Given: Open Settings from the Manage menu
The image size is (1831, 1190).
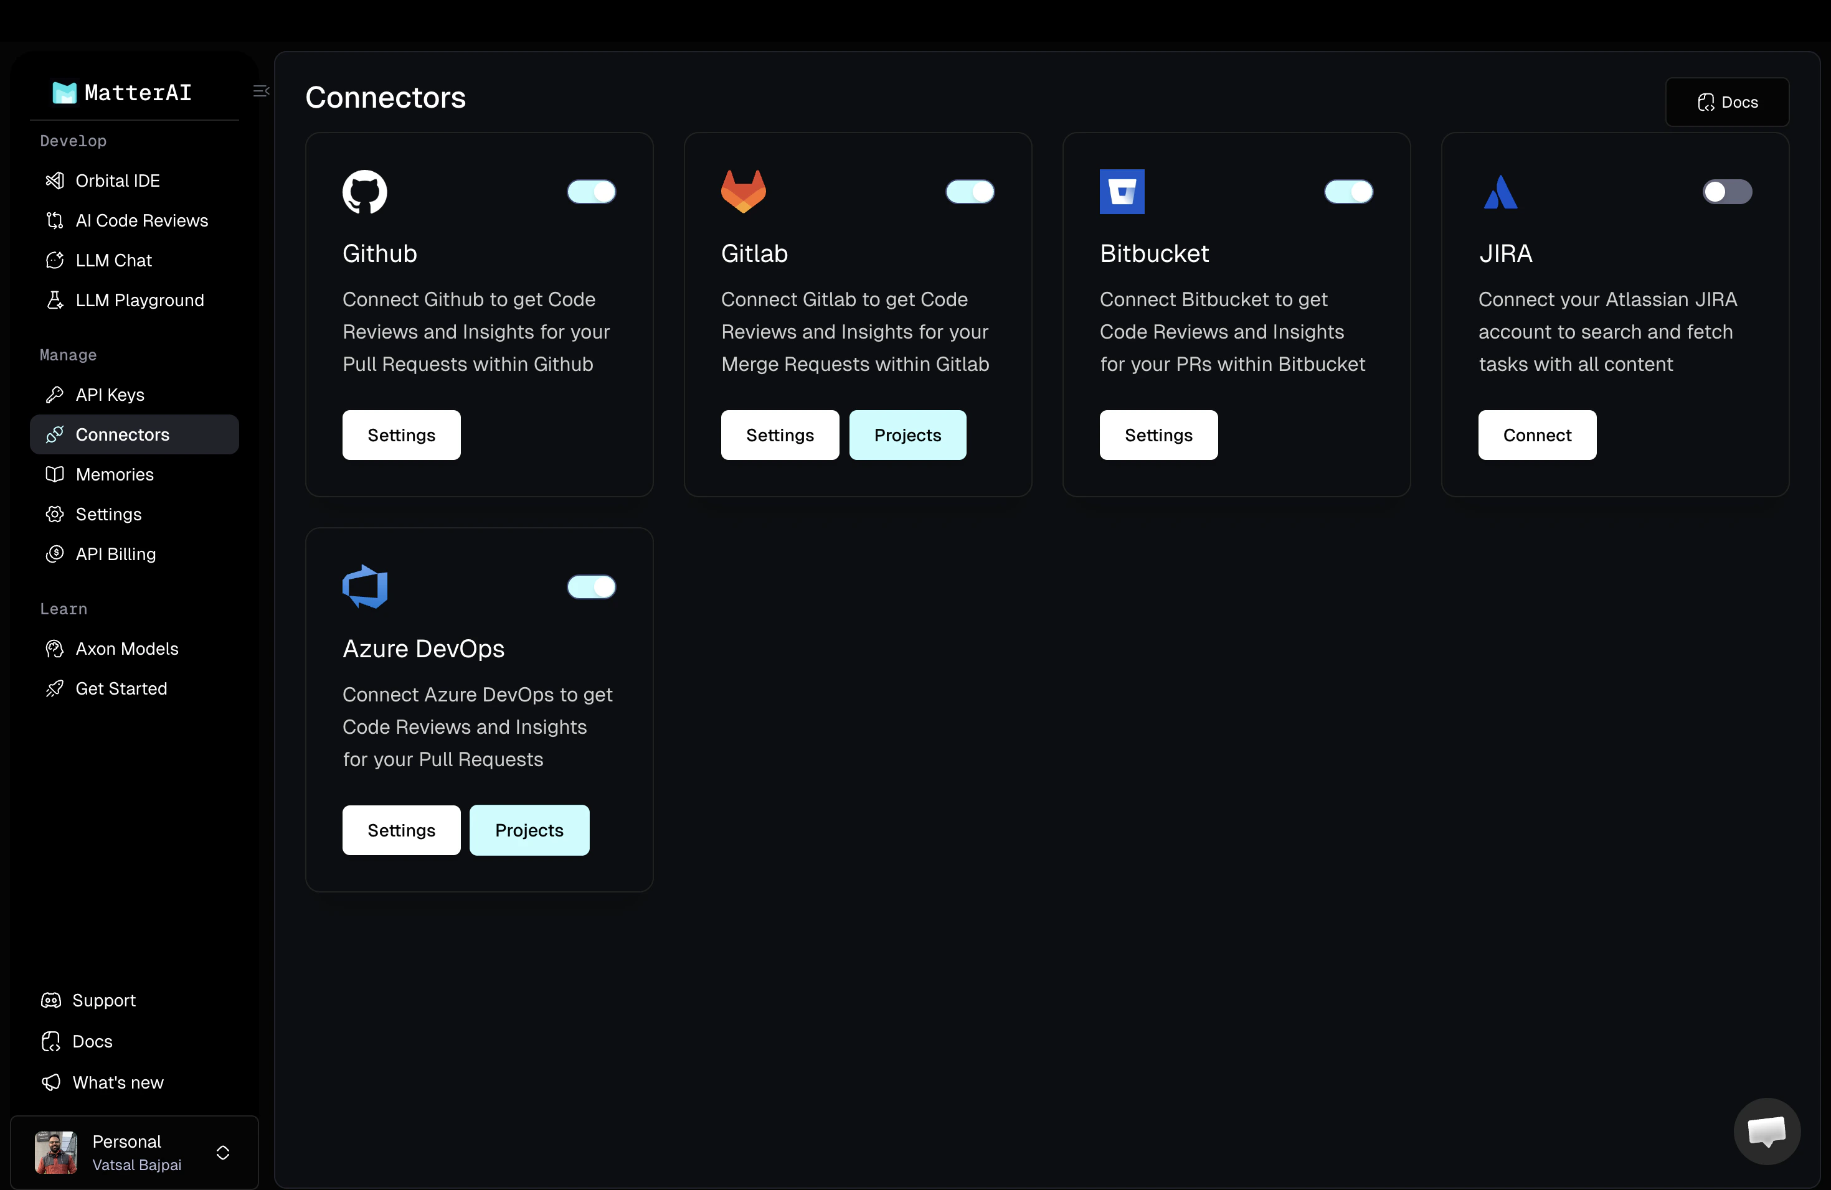Looking at the screenshot, I should point(108,514).
